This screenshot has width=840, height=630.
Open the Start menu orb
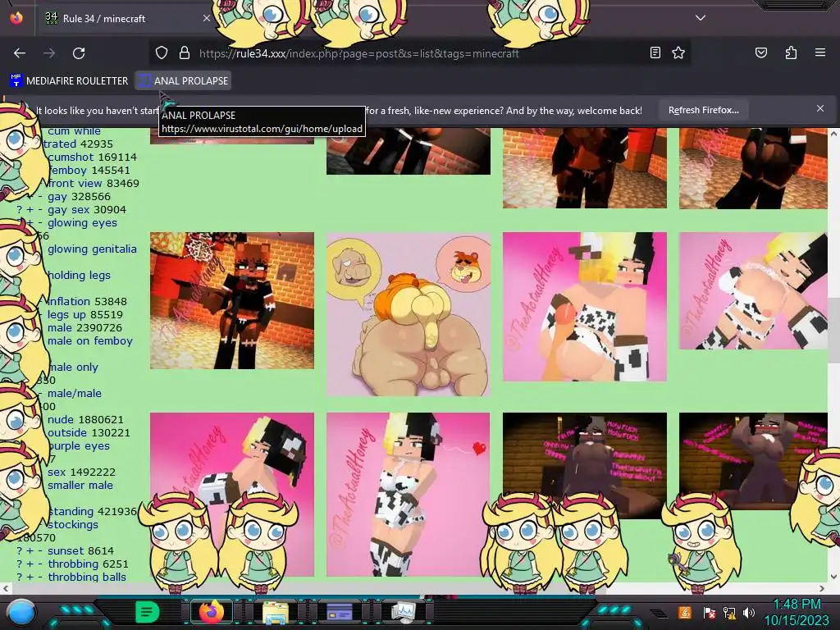[x=21, y=612]
